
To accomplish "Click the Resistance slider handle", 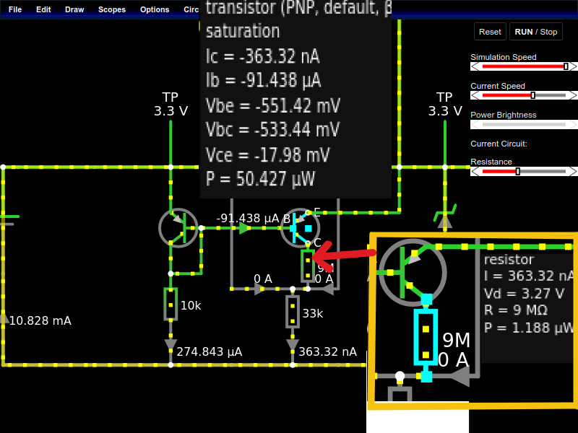I will pyautogui.click(x=517, y=171).
